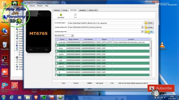Open the Download Only mode dropdown
This screenshot has height=100, width=179.
pos(64,36)
